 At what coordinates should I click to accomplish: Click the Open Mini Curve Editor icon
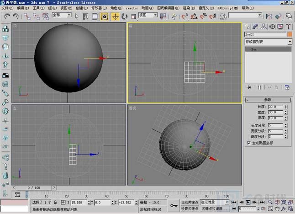tap(17, 195)
